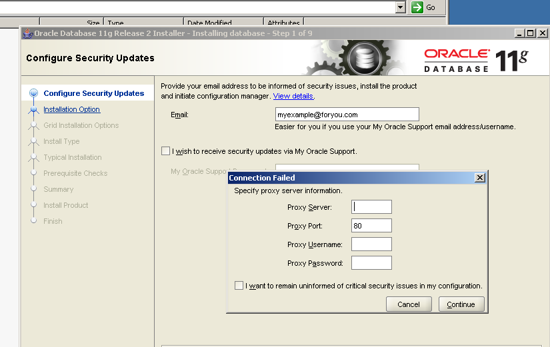
Task: Click the Attributes column header
Action: click(283, 23)
